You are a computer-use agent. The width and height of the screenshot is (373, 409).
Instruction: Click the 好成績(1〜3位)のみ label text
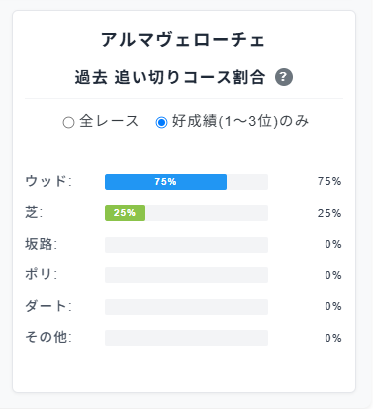[x=240, y=121]
